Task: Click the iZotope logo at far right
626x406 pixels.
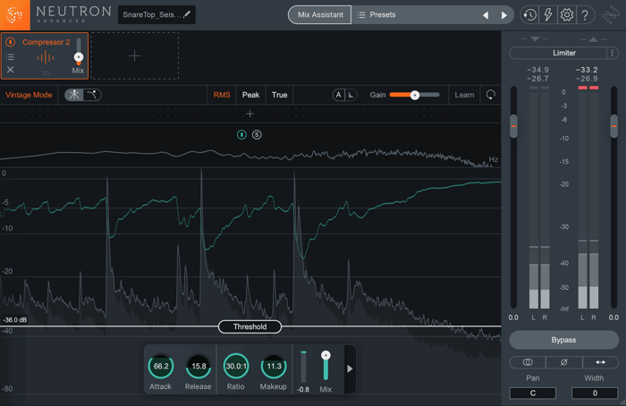Action: tap(611, 15)
